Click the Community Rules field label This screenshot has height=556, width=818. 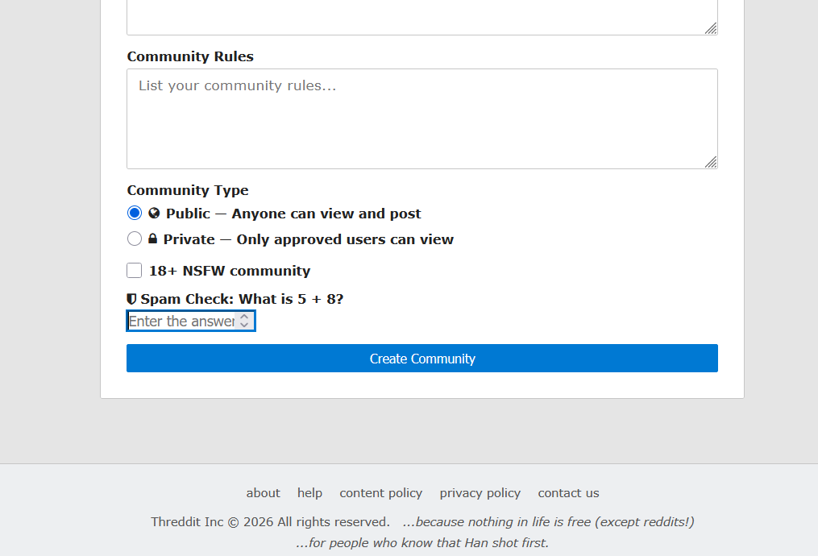(190, 56)
